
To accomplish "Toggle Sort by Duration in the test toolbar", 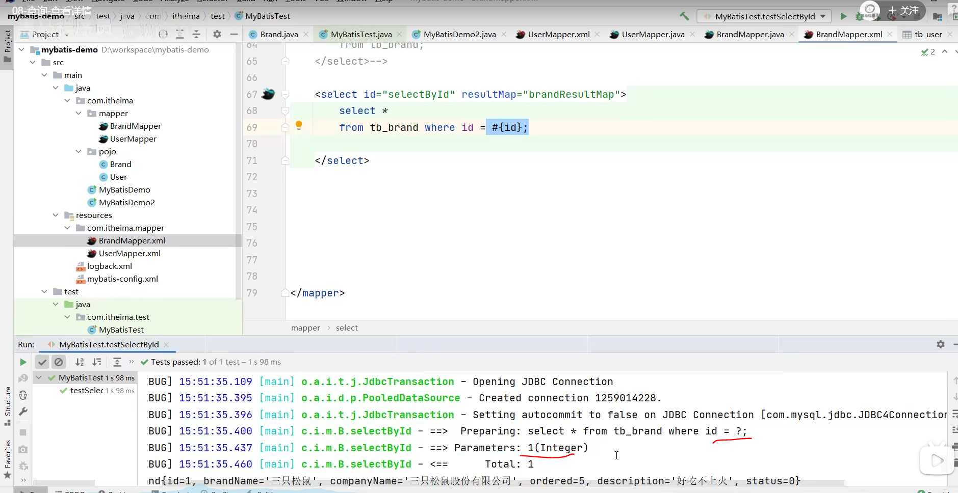I will [x=96, y=362].
